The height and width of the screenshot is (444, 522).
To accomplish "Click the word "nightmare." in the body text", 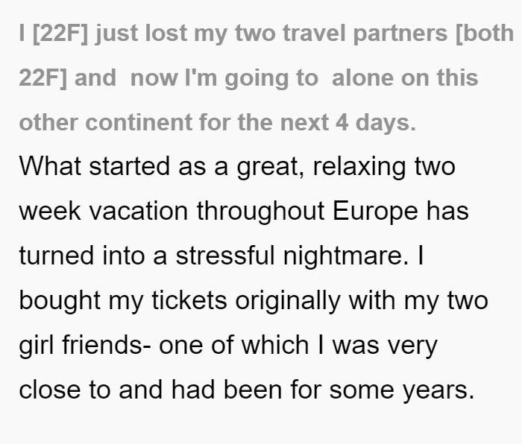I will (x=346, y=256).
